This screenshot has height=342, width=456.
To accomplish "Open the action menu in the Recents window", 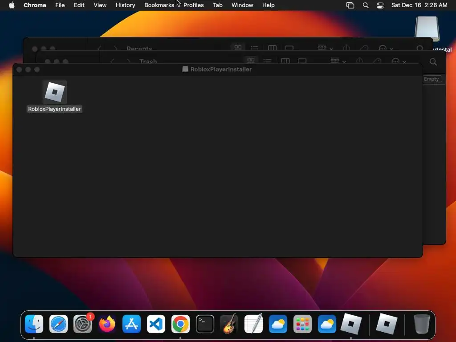I will [386, 48].
